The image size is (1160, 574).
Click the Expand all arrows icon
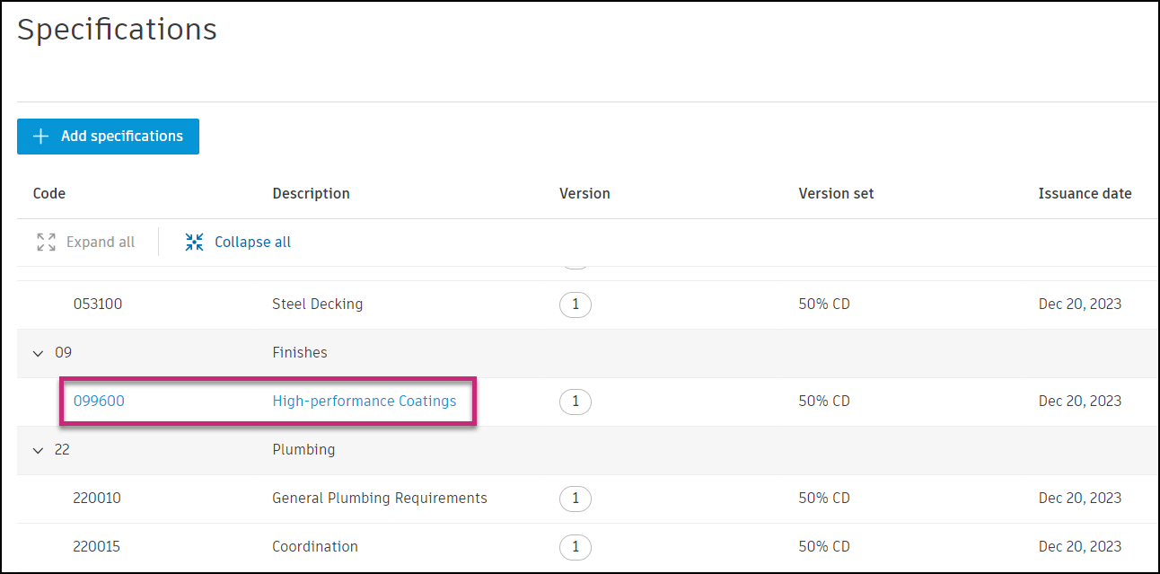[x=46, y=242]
